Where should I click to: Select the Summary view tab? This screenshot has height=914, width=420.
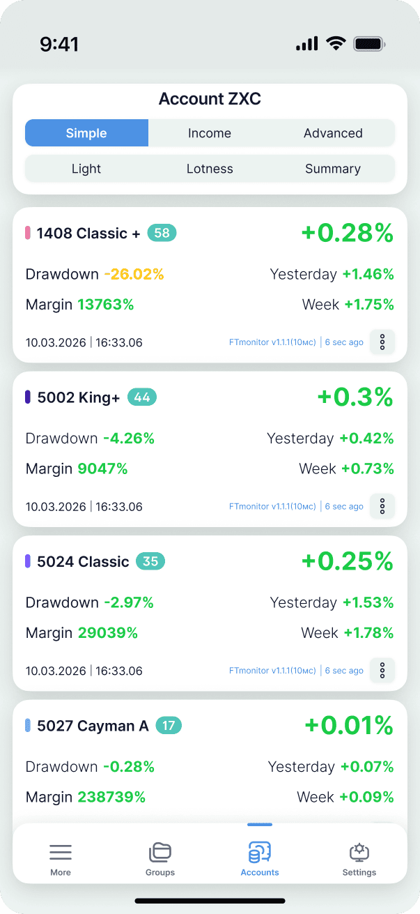point(333,169)
